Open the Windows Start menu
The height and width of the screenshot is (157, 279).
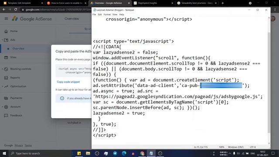tap(4, 153)
